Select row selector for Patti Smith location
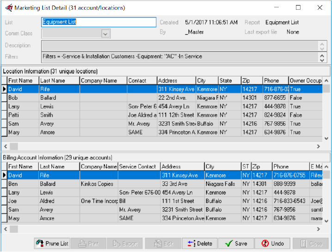Viewport: 332px width, 252px height. 4,115
